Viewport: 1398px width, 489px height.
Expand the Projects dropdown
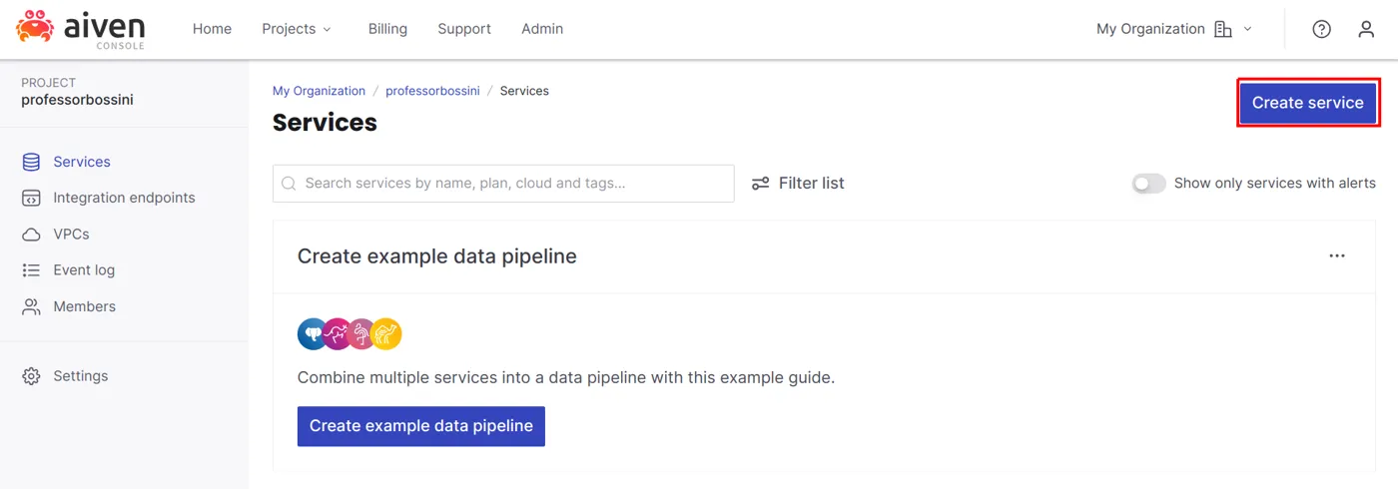297,29
